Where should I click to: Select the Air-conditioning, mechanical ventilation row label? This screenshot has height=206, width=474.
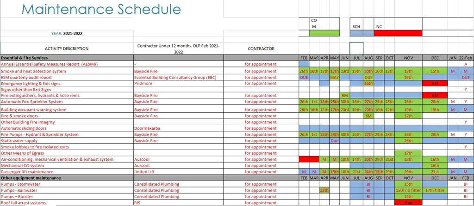tap(67, 159)
